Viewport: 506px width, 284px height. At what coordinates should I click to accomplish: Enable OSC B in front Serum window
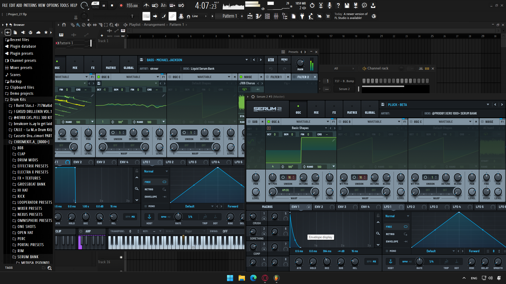340,122
